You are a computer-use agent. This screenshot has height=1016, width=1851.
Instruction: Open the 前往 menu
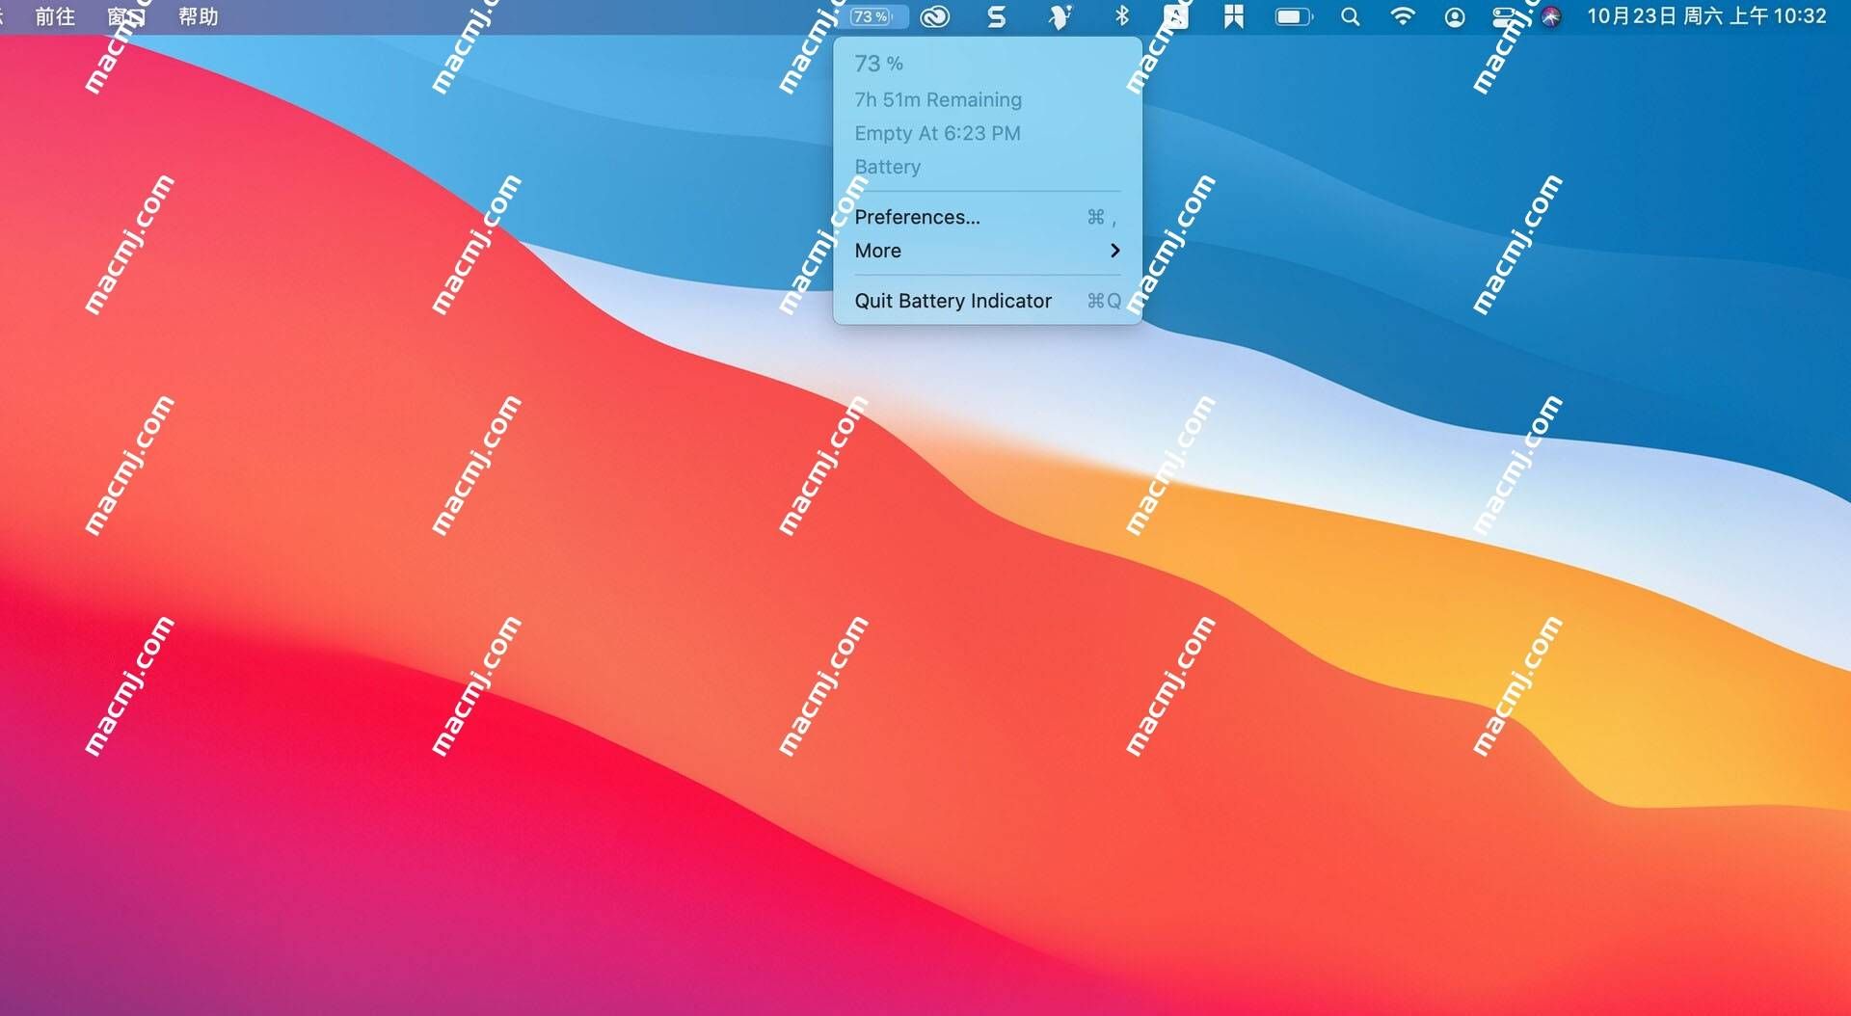[55, 16]
